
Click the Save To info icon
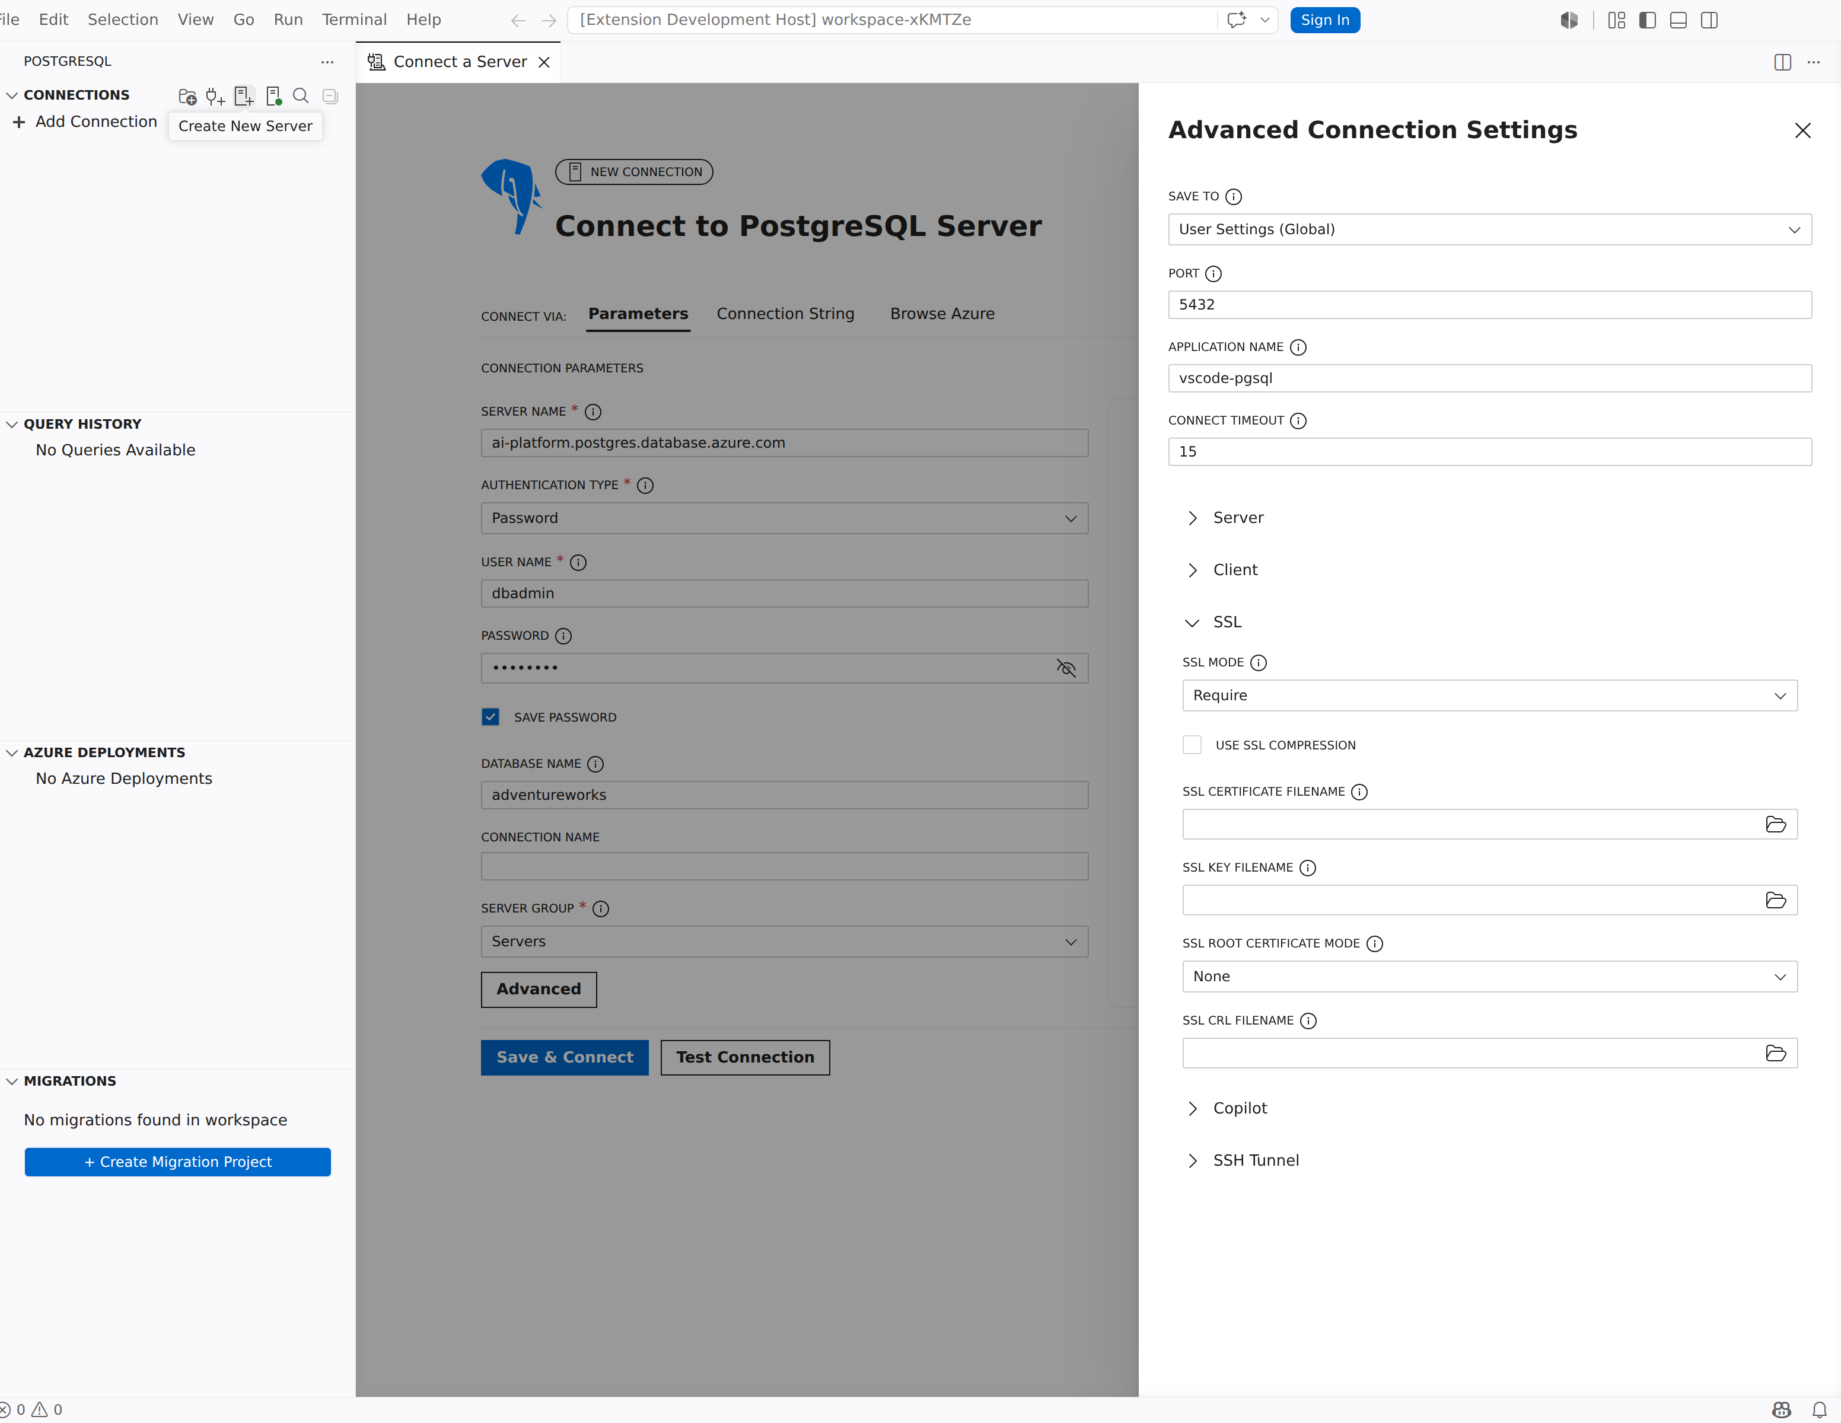point(1233,197)
